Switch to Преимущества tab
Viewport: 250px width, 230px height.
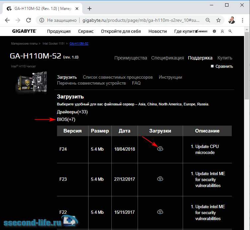pos(131,58)
